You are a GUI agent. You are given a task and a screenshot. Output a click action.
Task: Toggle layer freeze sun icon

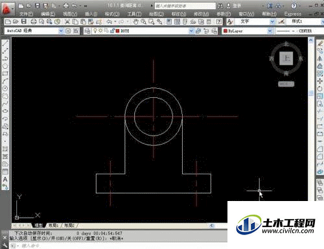pyautogui.click(x=100, y=31)
